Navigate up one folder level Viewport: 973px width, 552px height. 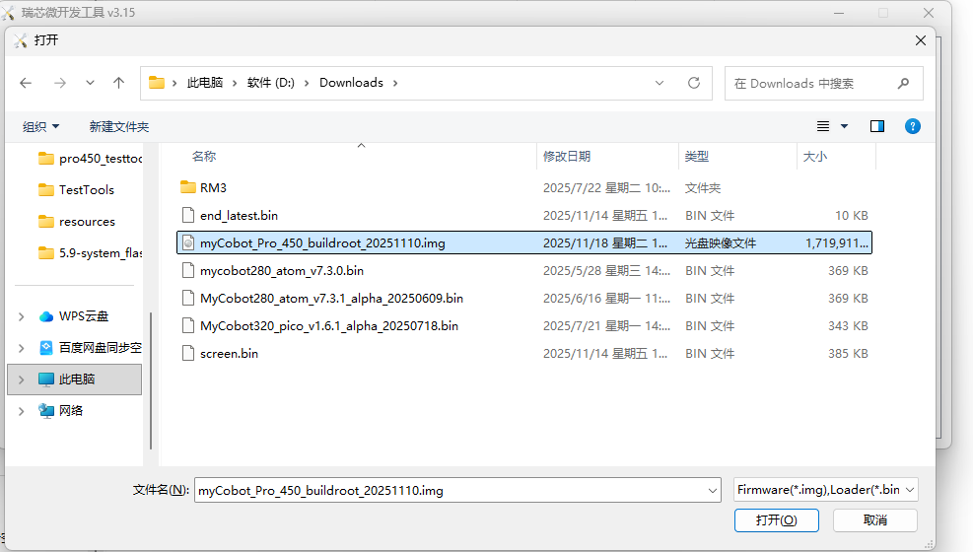tap(118, 84)
